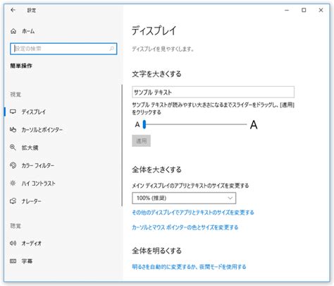Click the 適用 button
Viewport: 334px width, 286px height.
[141, 141]
